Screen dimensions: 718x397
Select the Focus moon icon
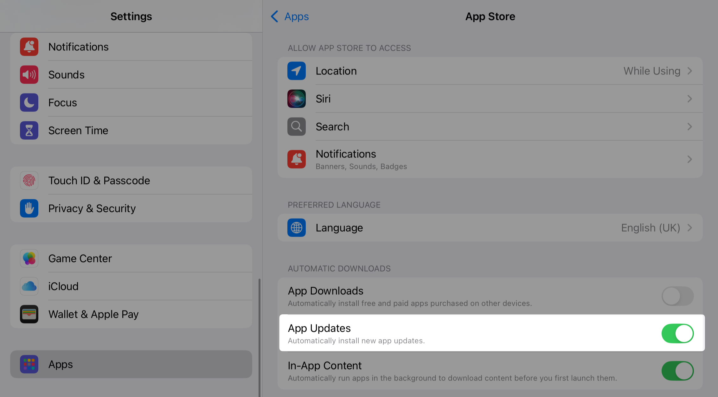click(x=29, y=103)
